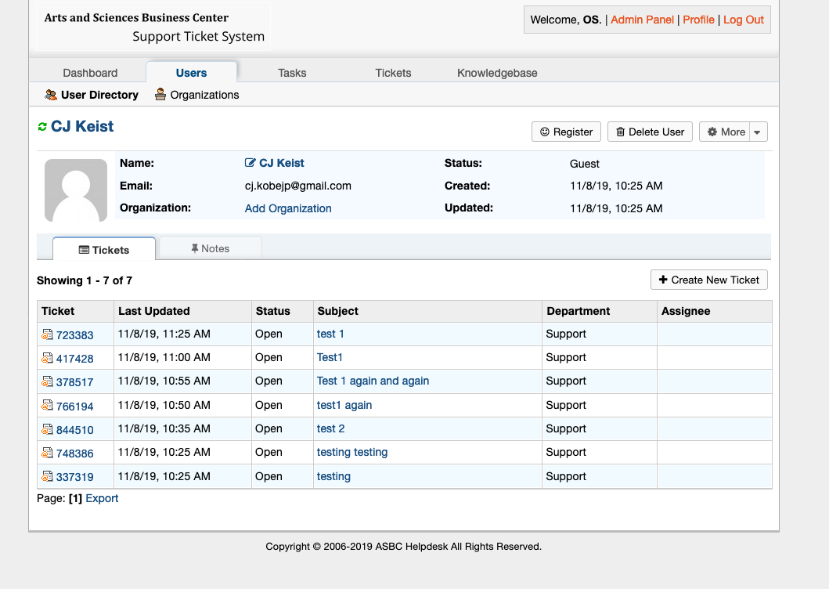Expand the More dropdown arrow
The image size is (829, 589).
coord(758,132)
